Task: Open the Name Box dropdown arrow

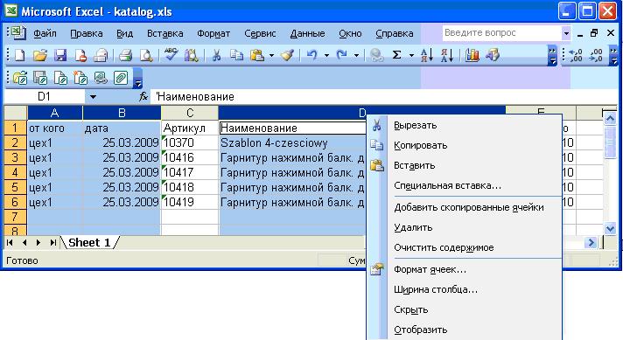Action: tap(93, 96)
